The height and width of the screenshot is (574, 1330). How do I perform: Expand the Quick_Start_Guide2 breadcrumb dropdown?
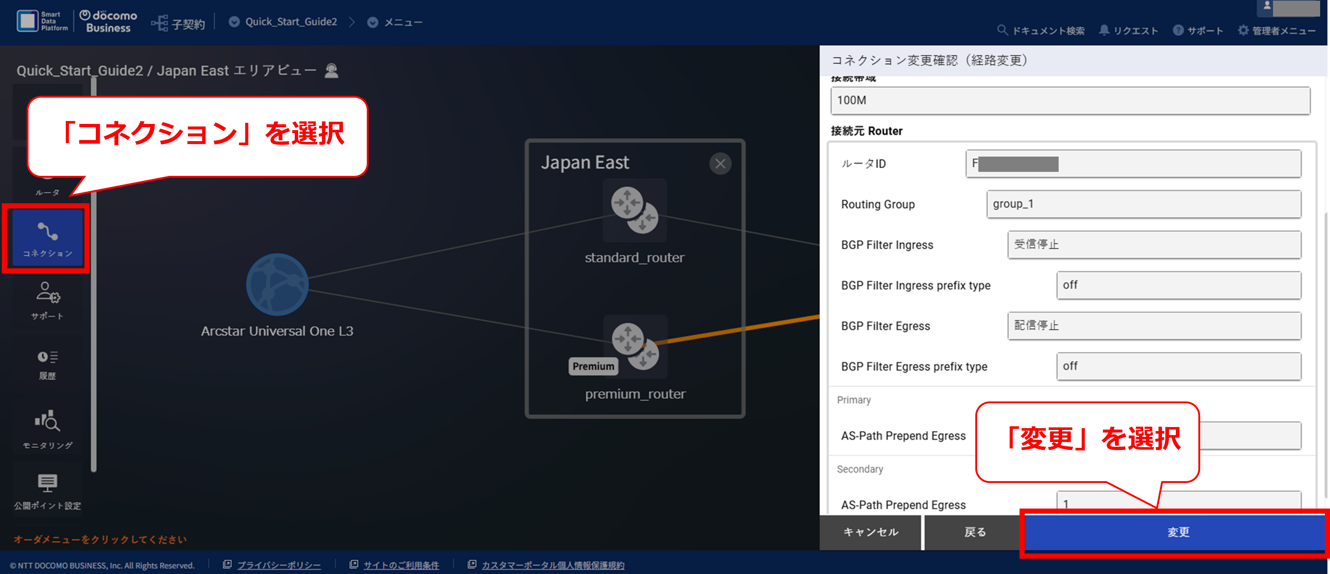tap(283, 22)
